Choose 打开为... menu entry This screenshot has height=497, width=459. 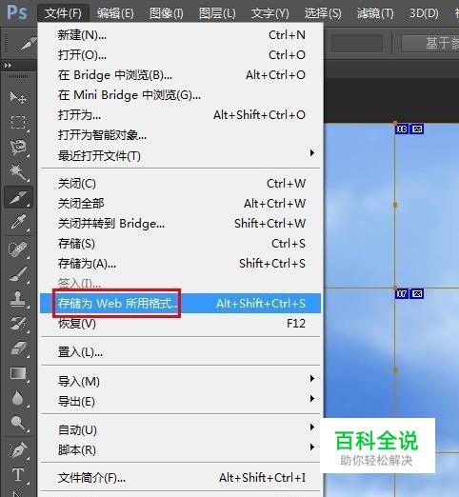[x=180, y=115]
